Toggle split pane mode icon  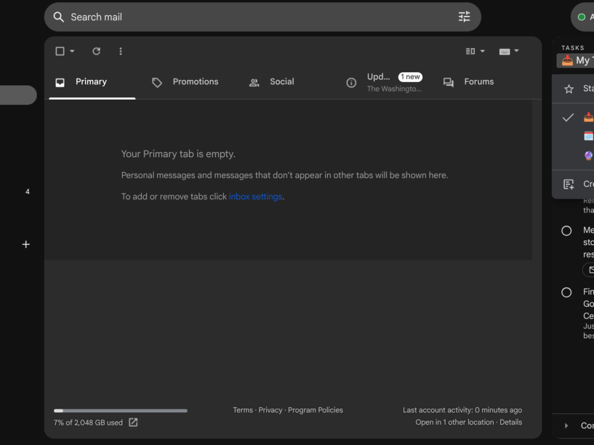pos(470,51)
